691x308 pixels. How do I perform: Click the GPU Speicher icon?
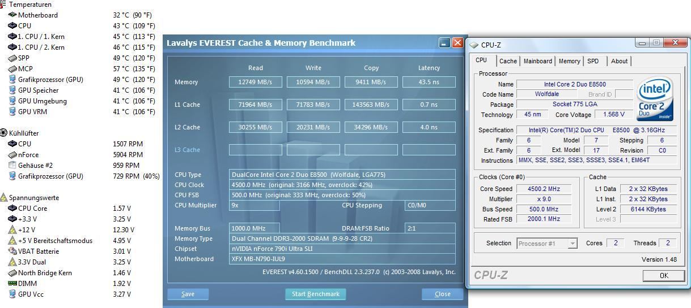pos(12,90)
